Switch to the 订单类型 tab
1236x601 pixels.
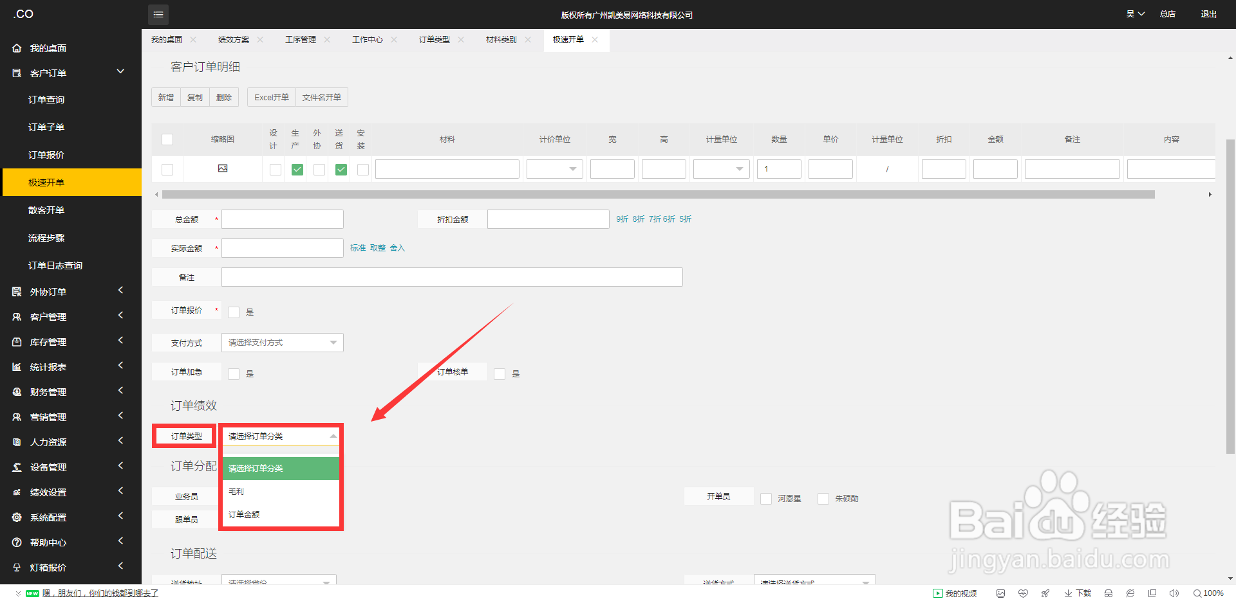435,40
